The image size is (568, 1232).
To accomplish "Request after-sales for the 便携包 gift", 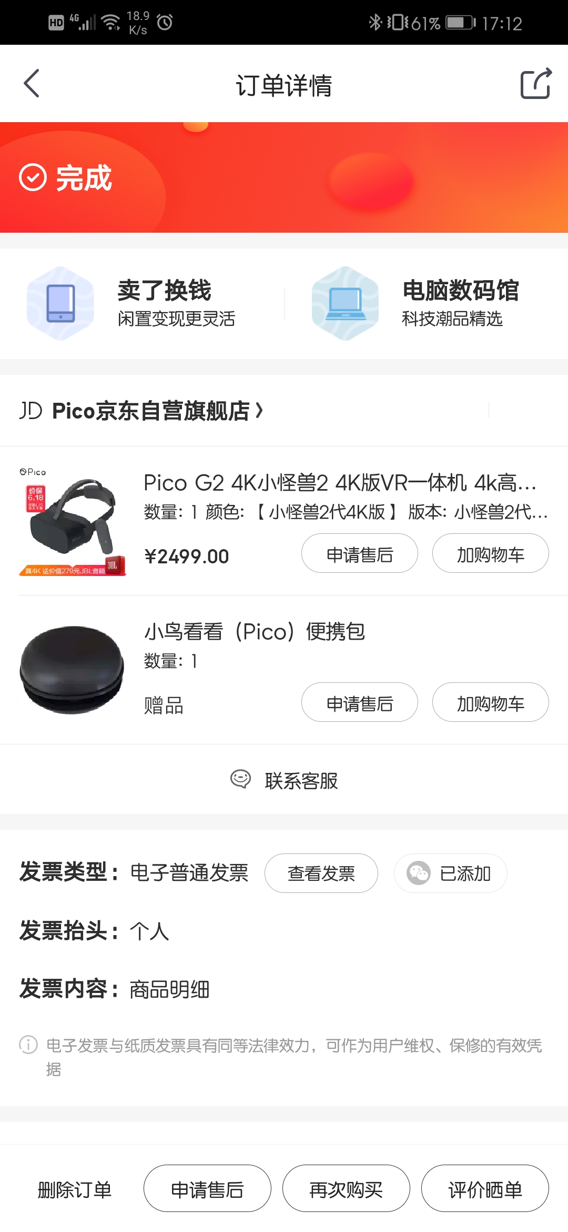I will [x=360, y=702].
